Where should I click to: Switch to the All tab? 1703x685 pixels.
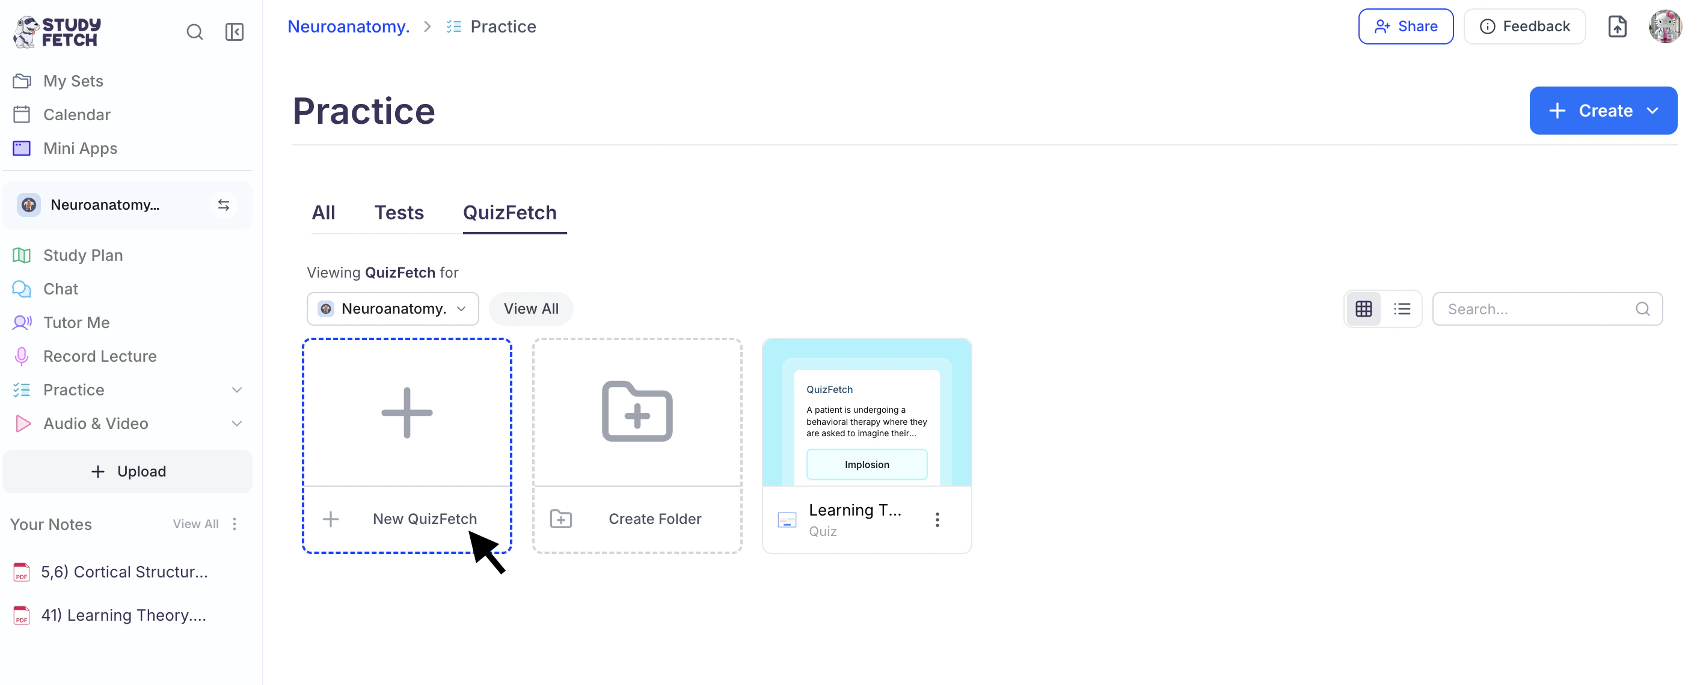coord(324,213)
